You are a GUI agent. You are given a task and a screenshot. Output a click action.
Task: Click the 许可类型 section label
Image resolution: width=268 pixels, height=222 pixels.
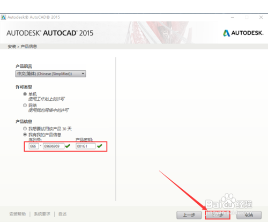(x=24, y=87)
